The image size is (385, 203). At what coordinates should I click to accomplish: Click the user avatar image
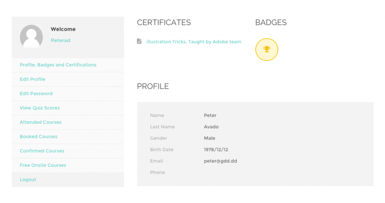tap(31, 36)
